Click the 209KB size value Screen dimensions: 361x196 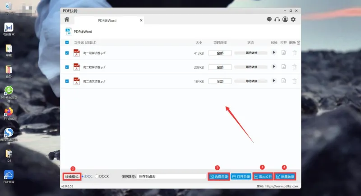pos(199,67)
